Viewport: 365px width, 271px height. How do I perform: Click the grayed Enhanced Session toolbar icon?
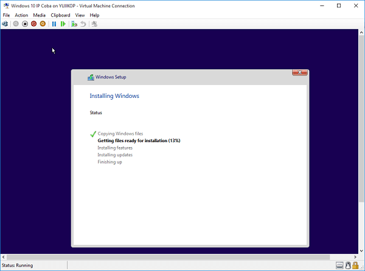pos(94,24)
